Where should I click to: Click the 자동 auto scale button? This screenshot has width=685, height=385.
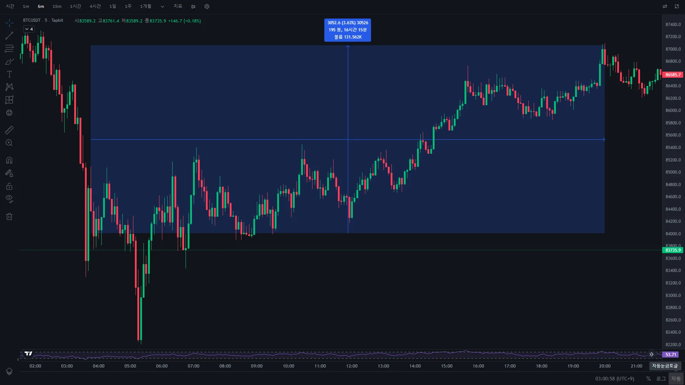click(676, 379)
